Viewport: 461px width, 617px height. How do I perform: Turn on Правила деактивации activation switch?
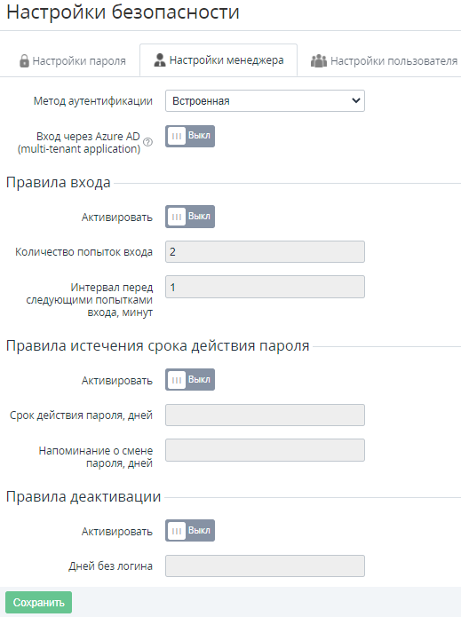[190, 531]
